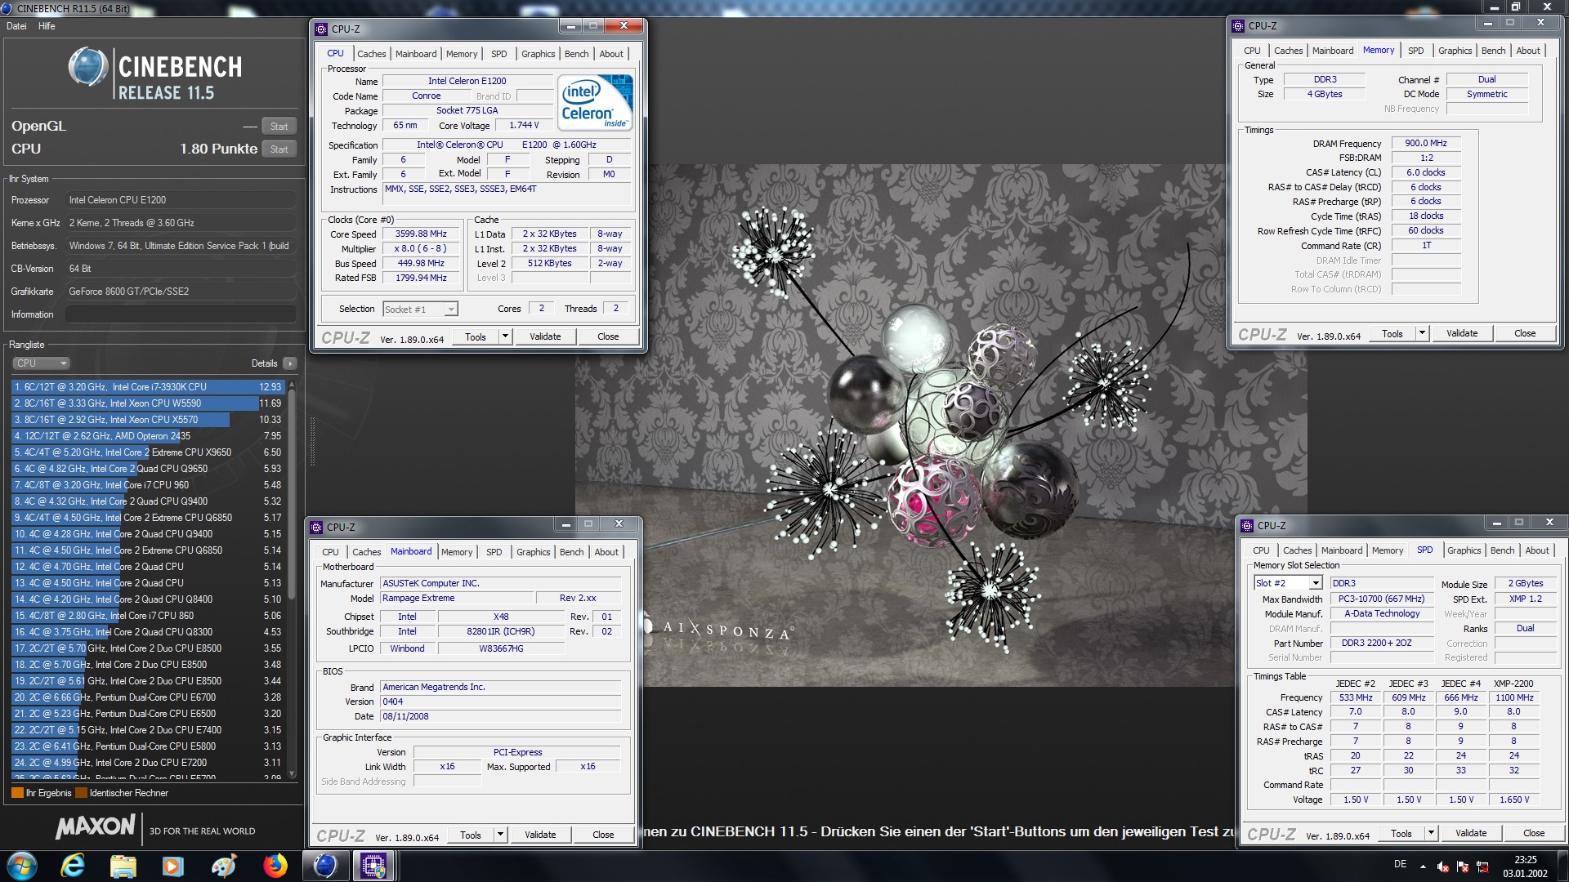Viewport: 1569px width, 882px height.
Task: Open the Action Center flag tray icon
Action: pyautogui.click(x=1463, y=866)
